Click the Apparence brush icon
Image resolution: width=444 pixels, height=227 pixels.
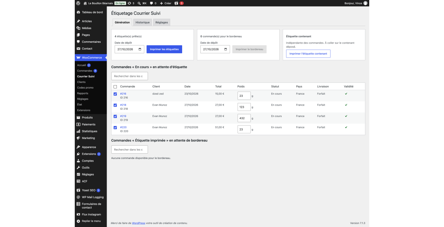[79, 147]
